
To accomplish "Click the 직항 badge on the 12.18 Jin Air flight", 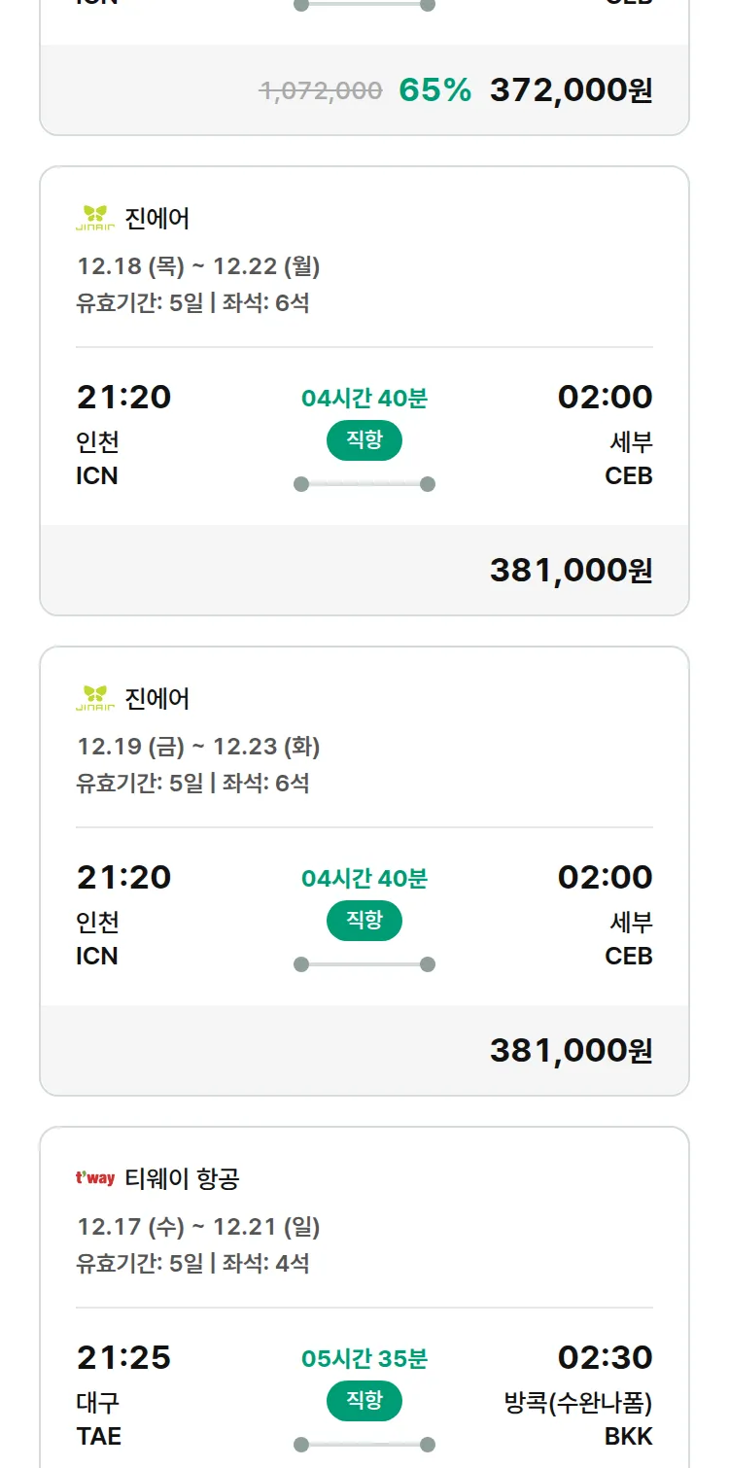I will click(x=364, y=440).
